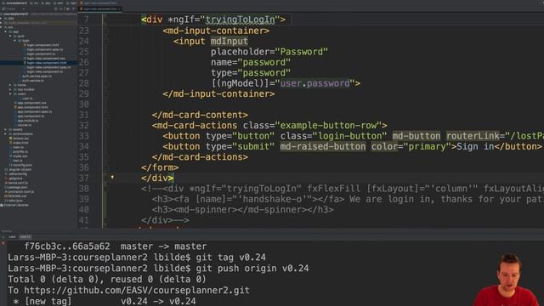Open auth.service.ts from the project tree

click(x=33, y=81)
